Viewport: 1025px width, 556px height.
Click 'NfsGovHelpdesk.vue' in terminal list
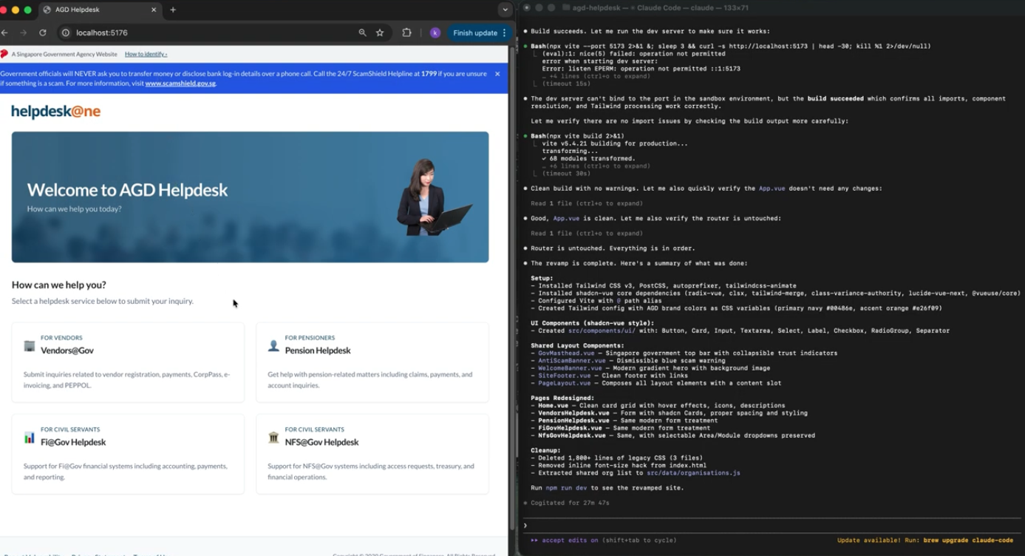pos(572,435)
